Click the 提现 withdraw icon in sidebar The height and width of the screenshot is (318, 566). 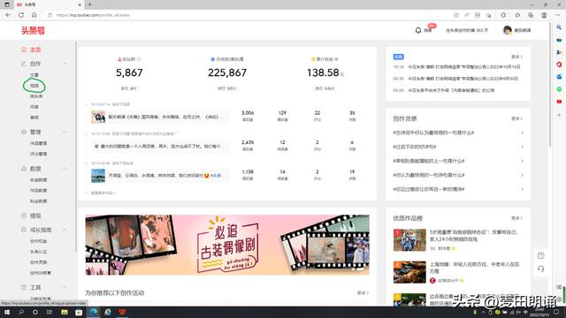point(24,216)
